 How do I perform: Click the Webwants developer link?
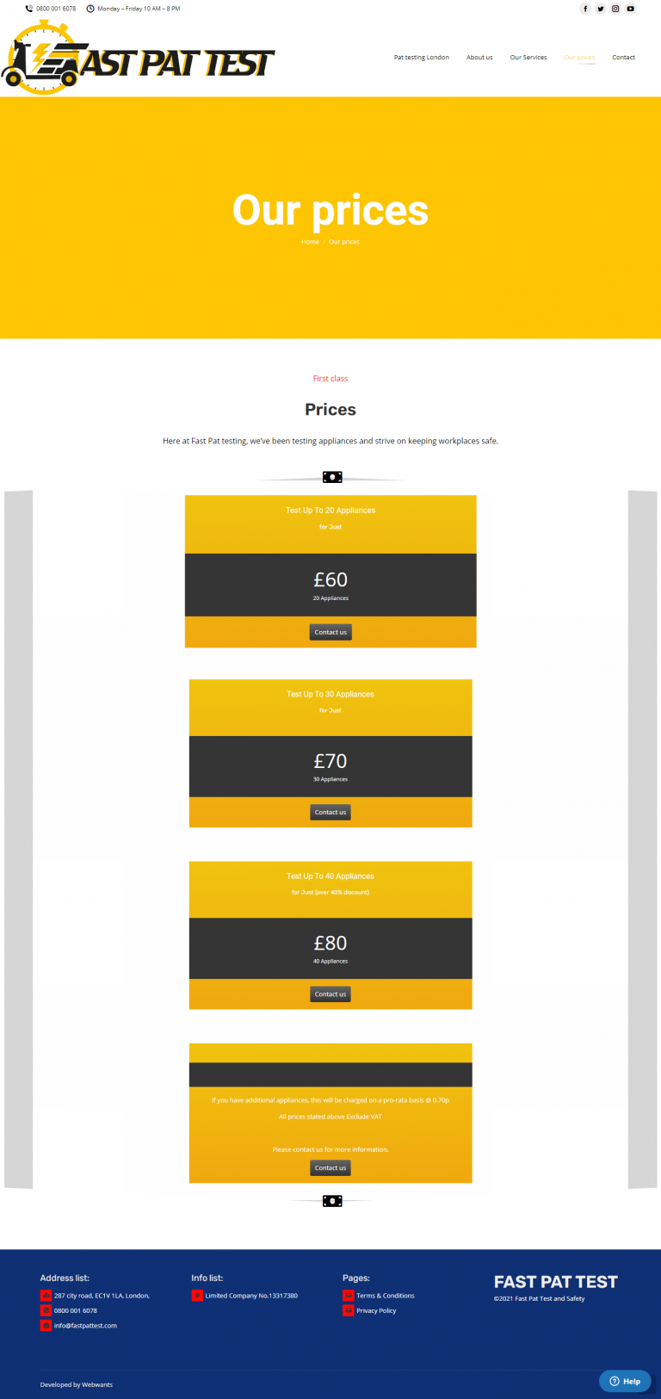pos(97,1385)
